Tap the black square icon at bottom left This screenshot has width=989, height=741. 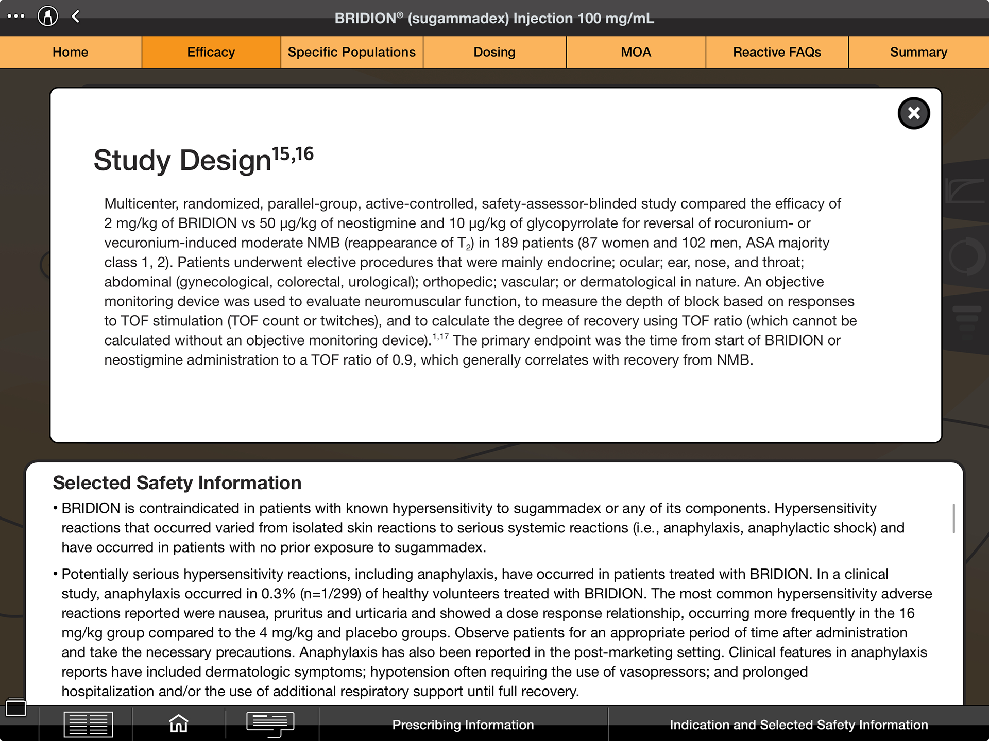[15, 707]
